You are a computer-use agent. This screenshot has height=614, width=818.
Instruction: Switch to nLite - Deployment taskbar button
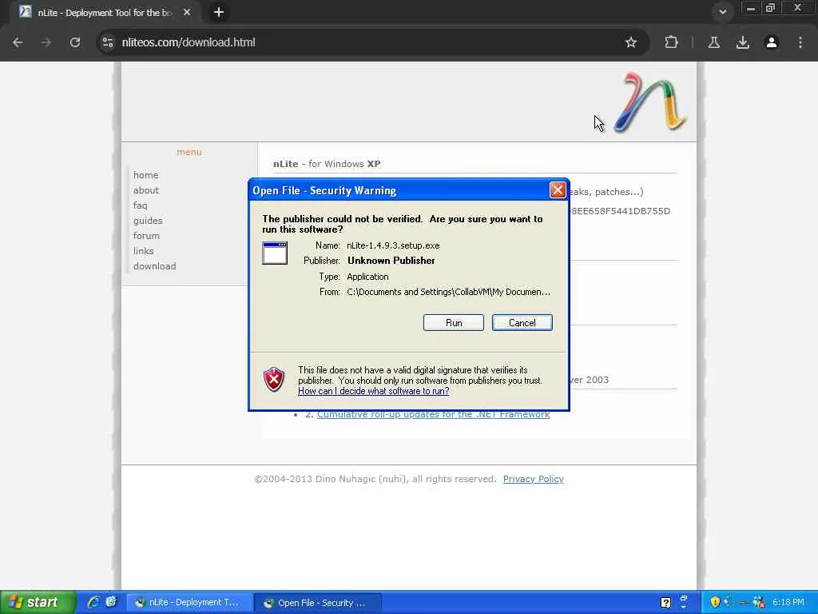189,603
